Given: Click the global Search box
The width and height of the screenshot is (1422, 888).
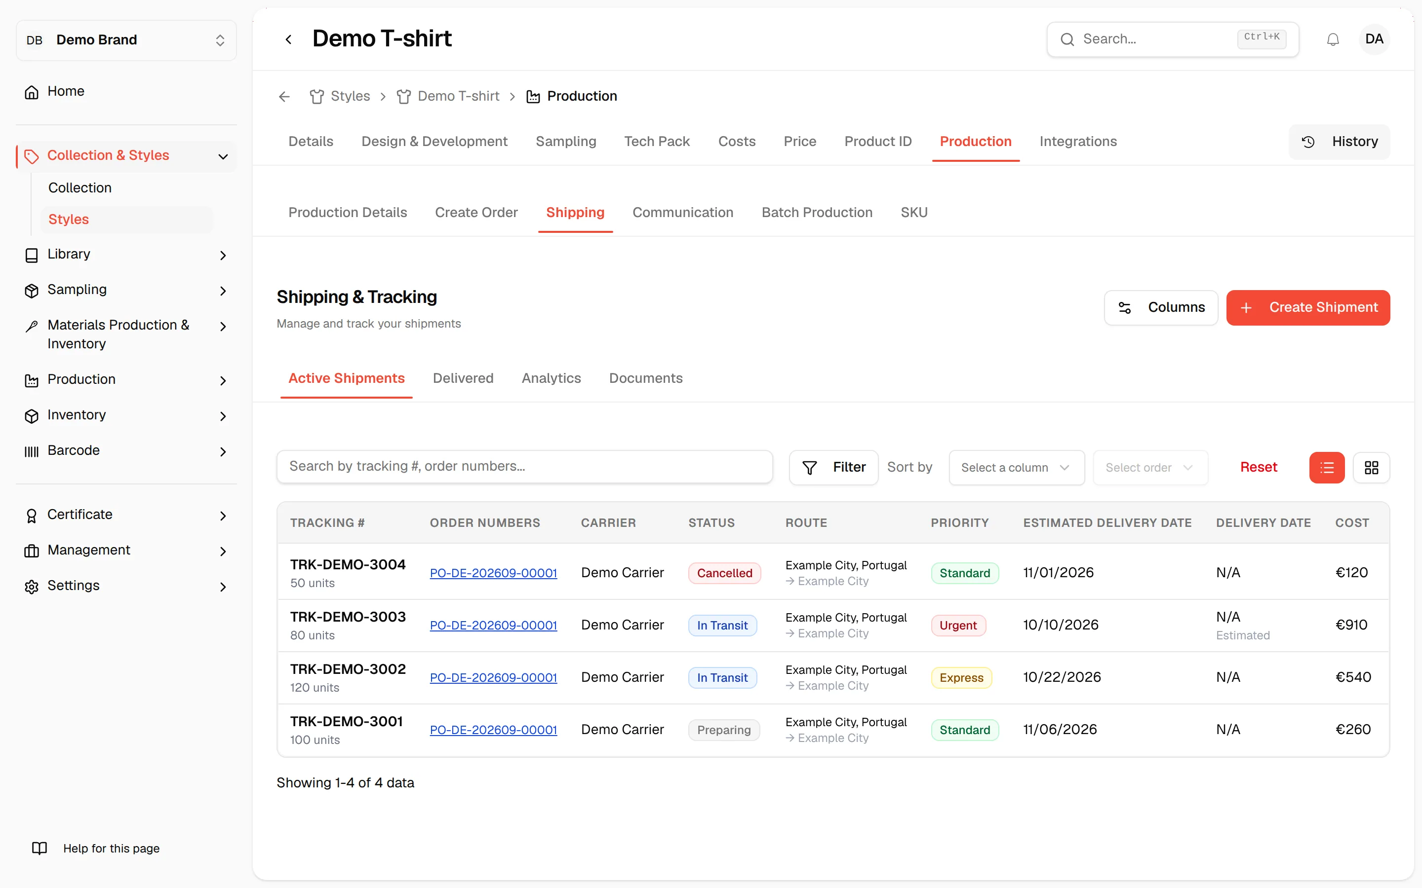Looking at the screenshot, I should point(1172,39).
